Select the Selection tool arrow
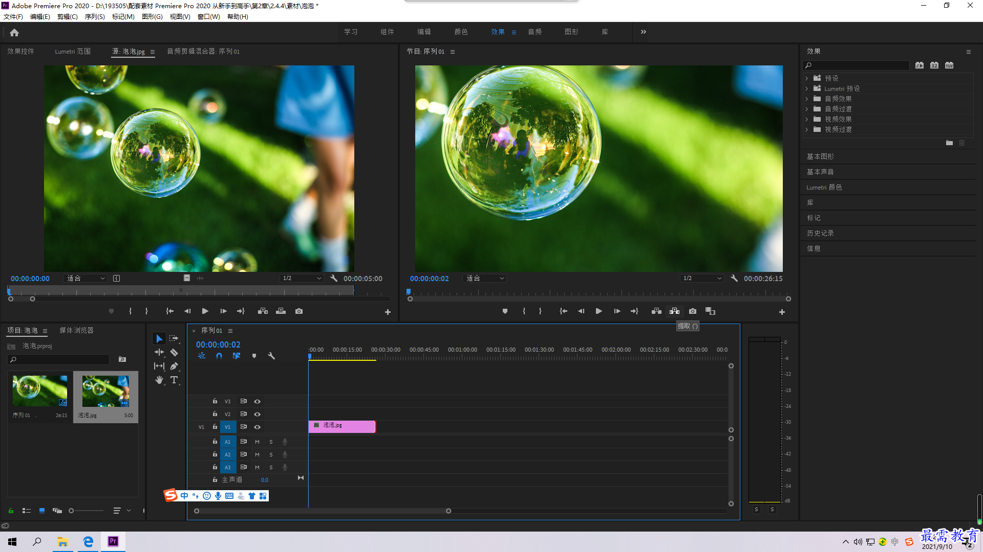 click(x=159, y=338)
